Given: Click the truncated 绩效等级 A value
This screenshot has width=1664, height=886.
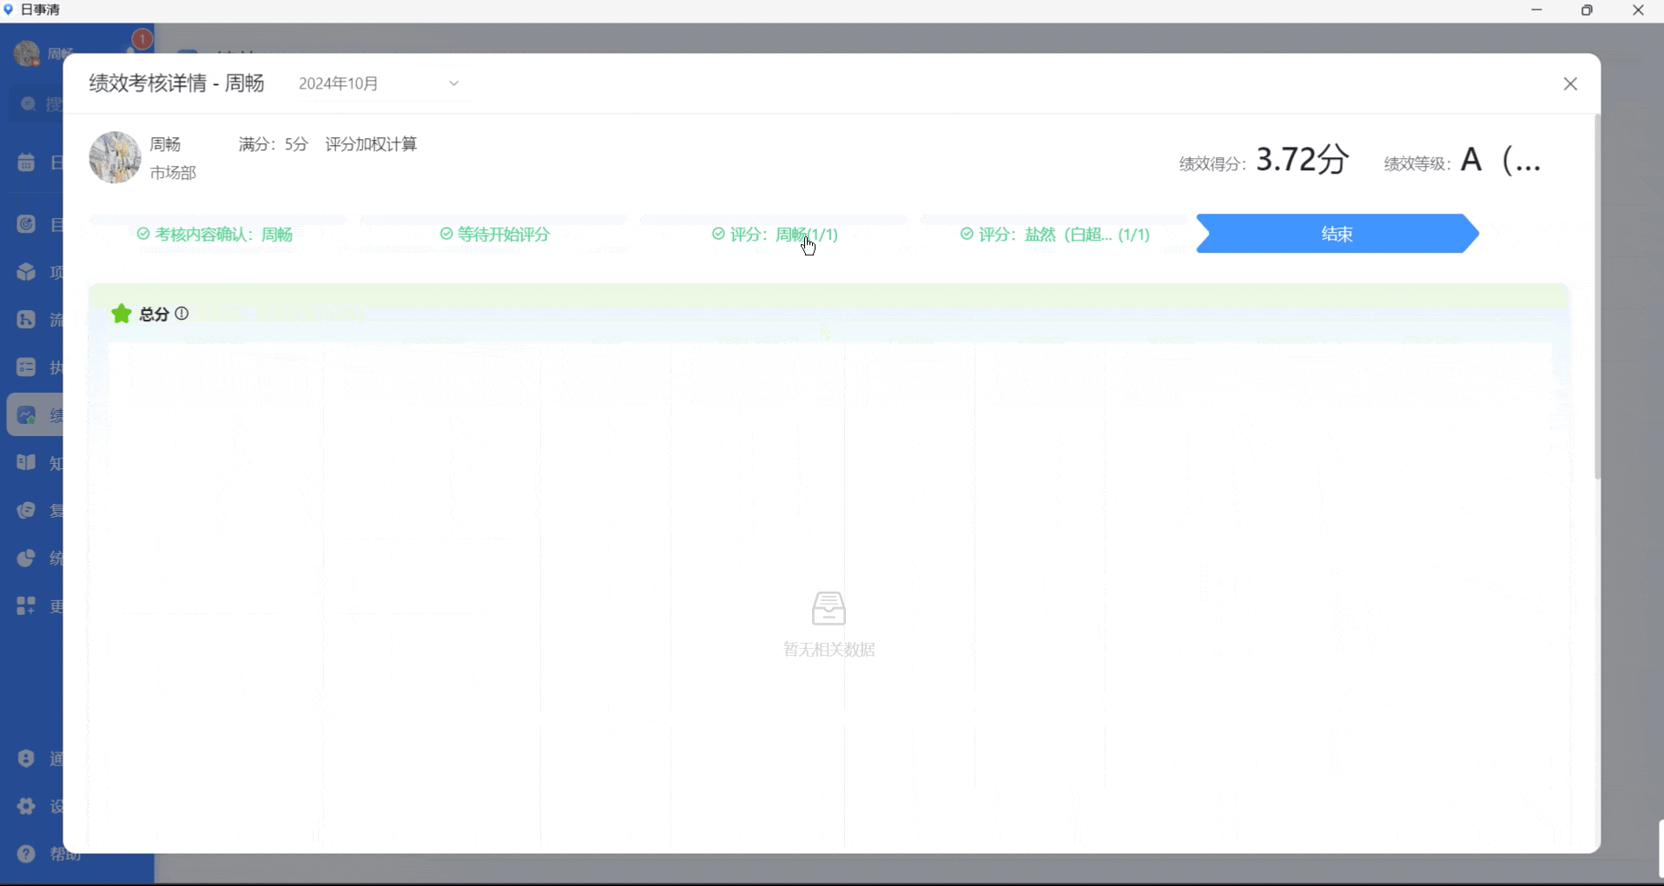Looking at the screenshot, I should pyautogui.click(x=1500, y=161).
